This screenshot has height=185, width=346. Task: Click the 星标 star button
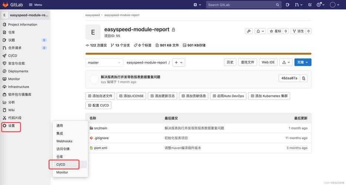(275, 31)
